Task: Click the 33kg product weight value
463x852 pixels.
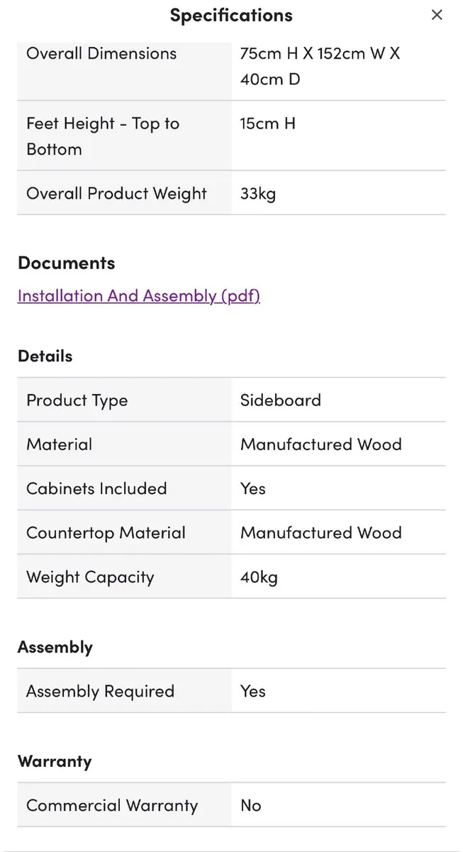Action: [x=258, y=194]
